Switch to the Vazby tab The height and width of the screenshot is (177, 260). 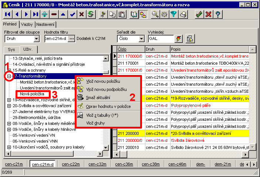pos(26,24)
